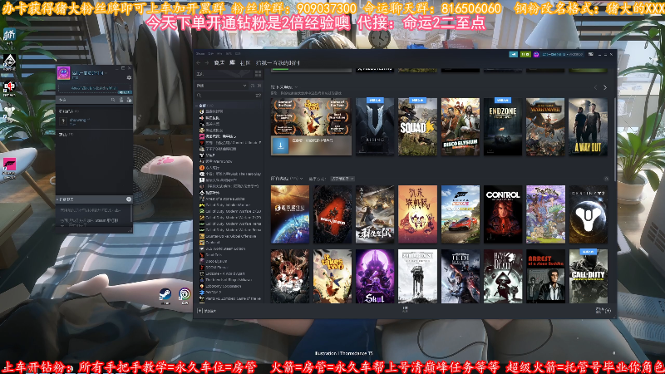Go back with the Steam back arrow
This screenshot has height=374, width=665.
[199, 63]
